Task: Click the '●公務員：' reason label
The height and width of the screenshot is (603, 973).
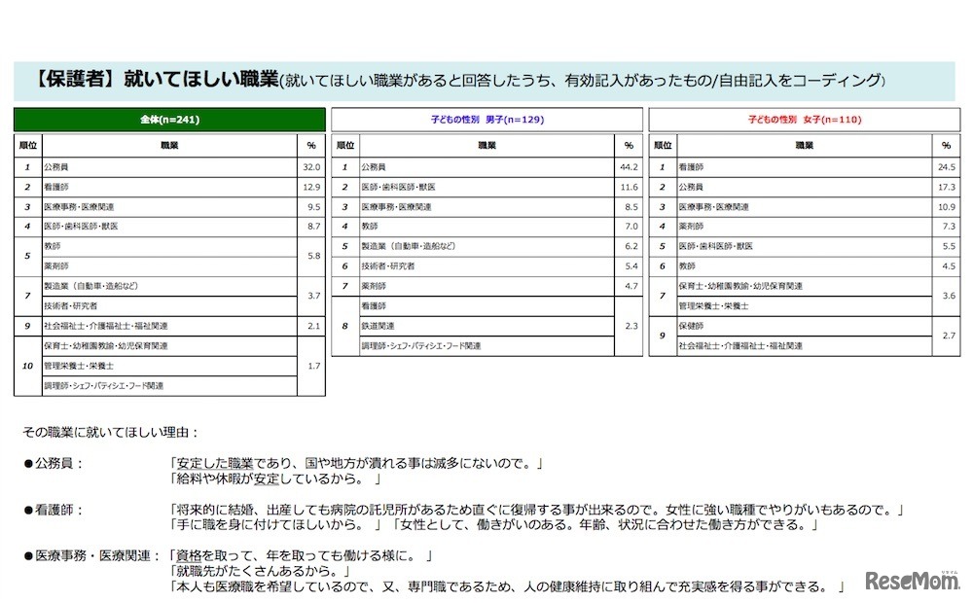Action: click(x=54, y=463)
